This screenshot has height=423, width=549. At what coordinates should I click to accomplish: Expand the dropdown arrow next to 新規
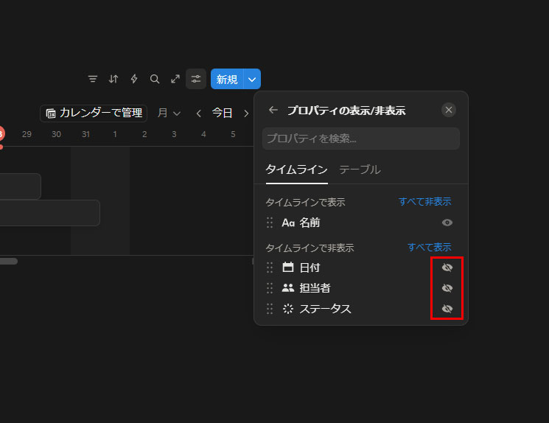252,80
